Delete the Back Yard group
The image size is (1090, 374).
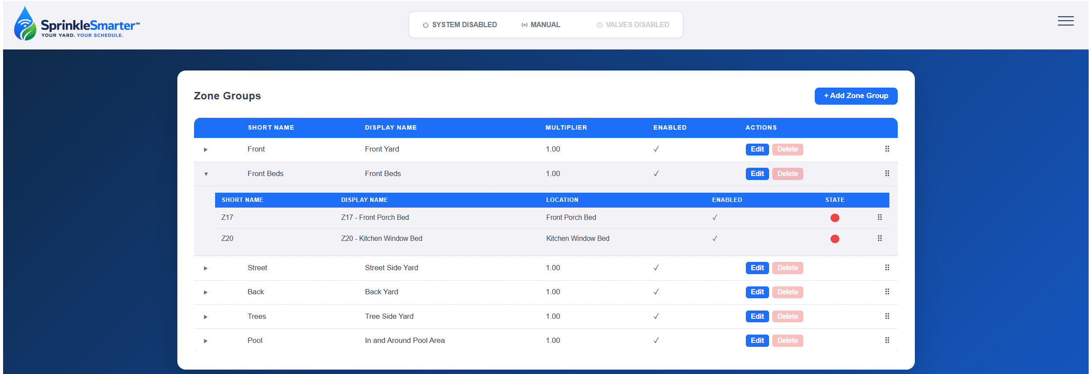click(x=787, y=292)
